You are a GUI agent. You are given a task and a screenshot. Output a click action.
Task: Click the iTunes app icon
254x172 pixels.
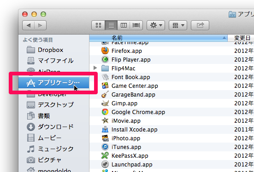pos(105,147)
